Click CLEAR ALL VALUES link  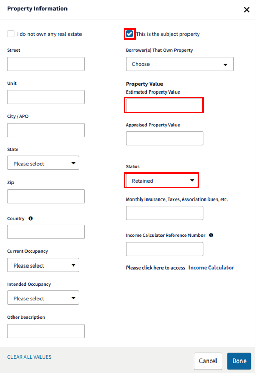(x=29, y=357)
